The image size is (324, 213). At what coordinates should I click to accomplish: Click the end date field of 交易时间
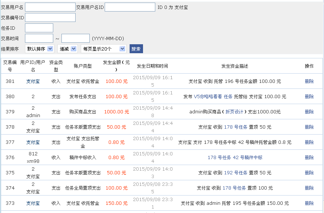[x=76, y=38]
